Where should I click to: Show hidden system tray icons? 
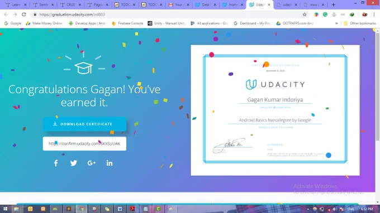[308, 209]
